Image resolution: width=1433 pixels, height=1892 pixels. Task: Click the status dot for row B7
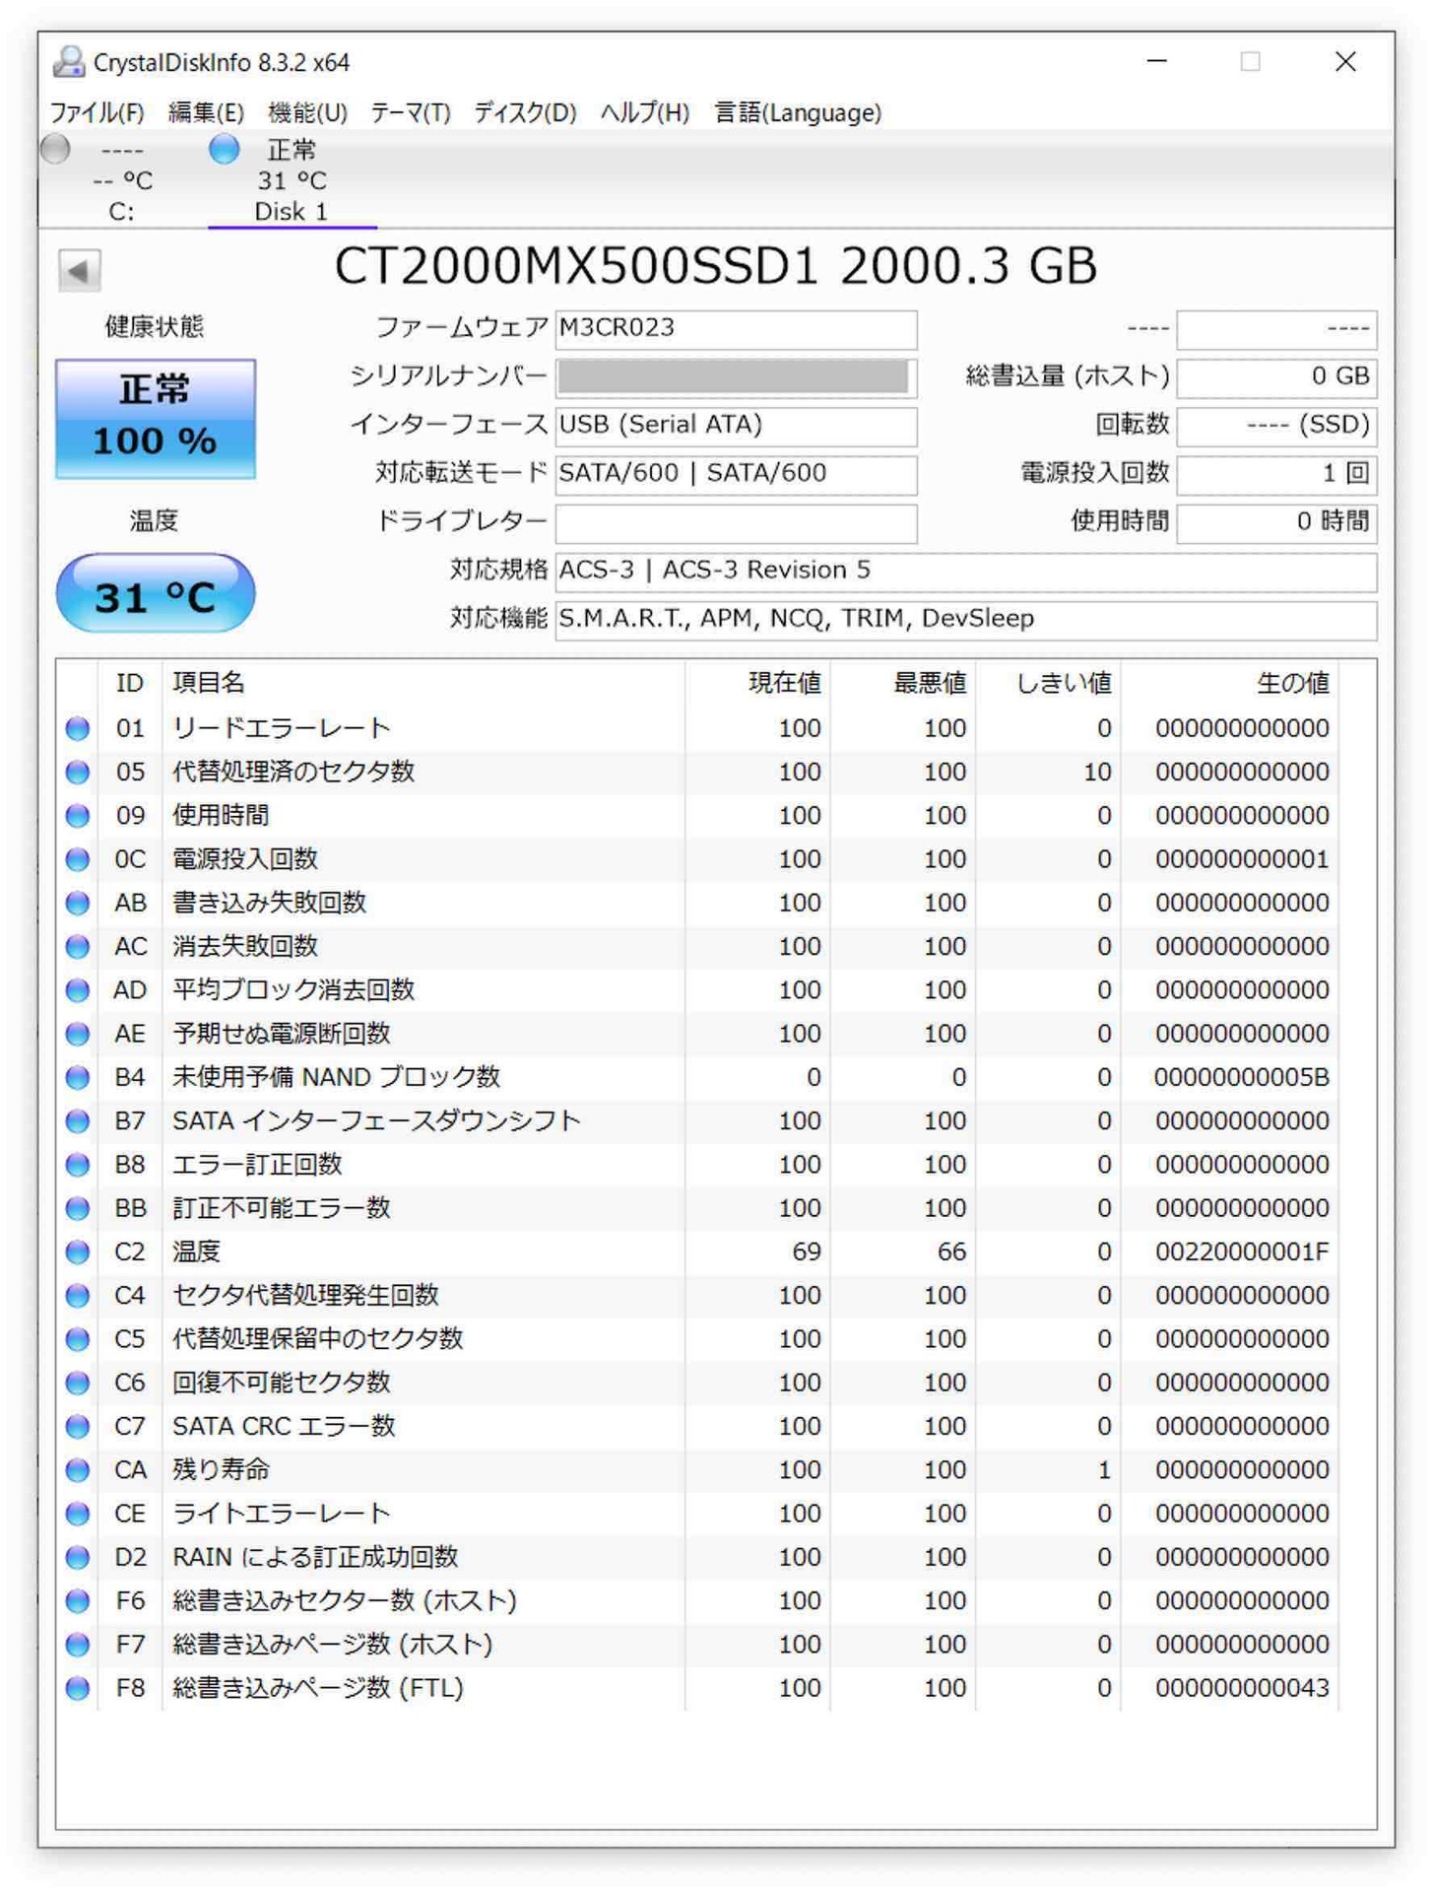78,1120
